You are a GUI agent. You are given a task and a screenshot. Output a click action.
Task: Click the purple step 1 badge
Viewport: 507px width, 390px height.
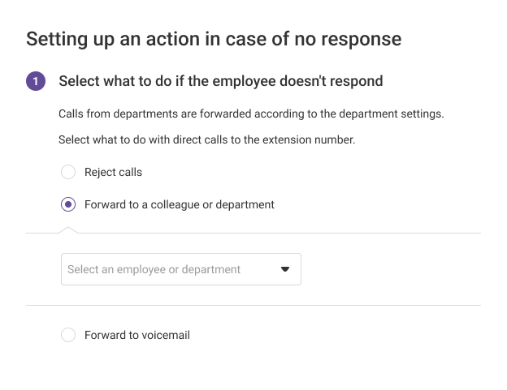36,81
